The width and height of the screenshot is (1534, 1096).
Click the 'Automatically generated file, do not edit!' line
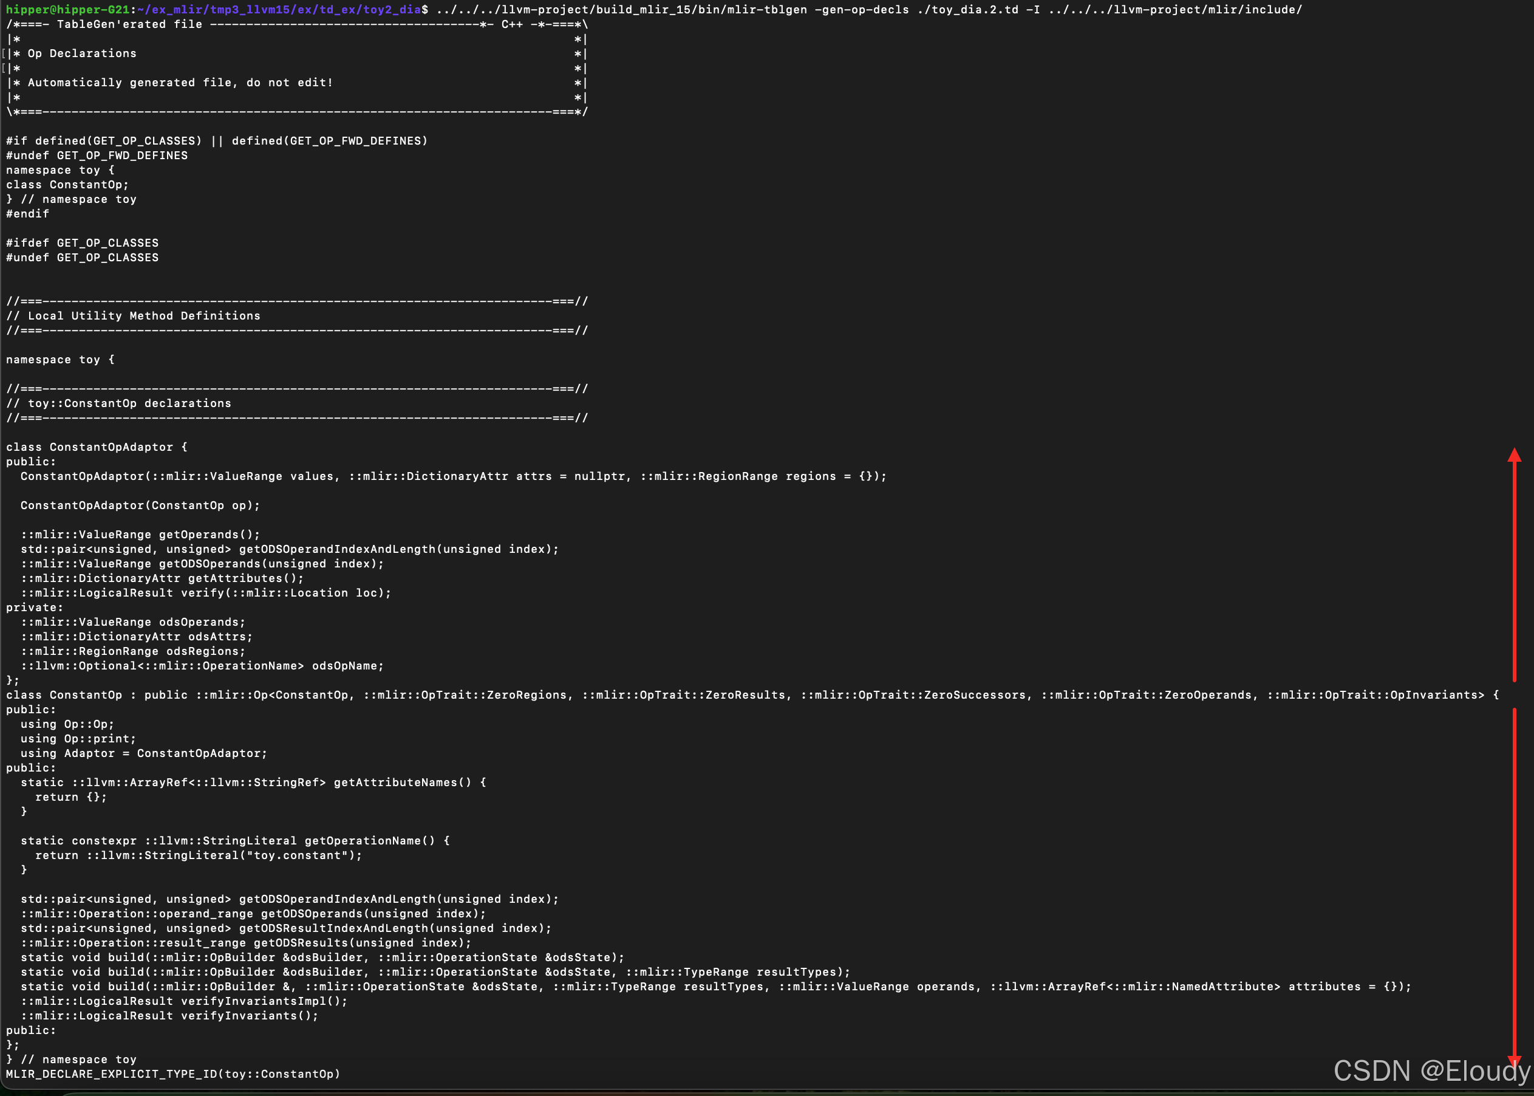(x=180, y=83)
